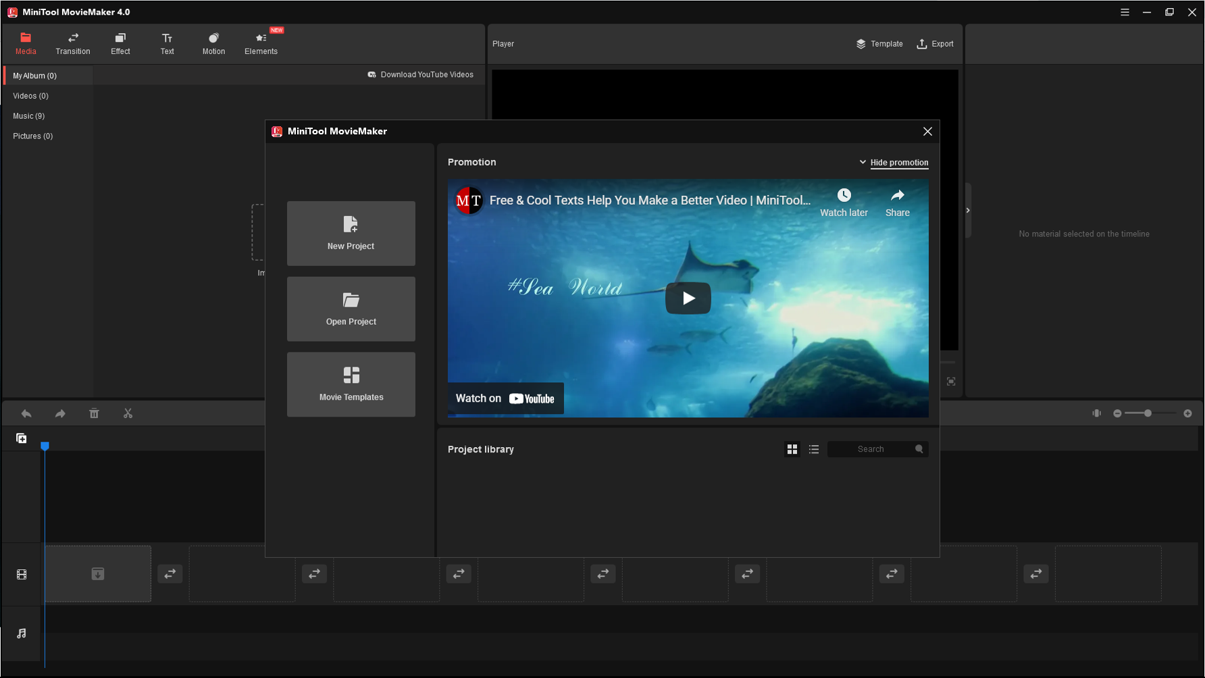Click the zoom out minus icon

coord(1117,413)
